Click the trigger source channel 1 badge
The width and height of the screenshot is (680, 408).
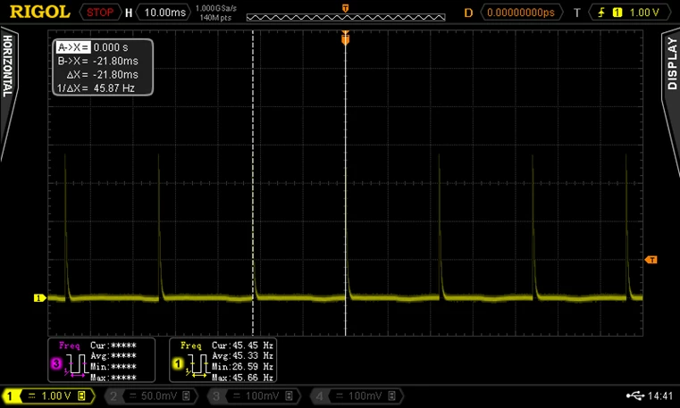point(617,12)
